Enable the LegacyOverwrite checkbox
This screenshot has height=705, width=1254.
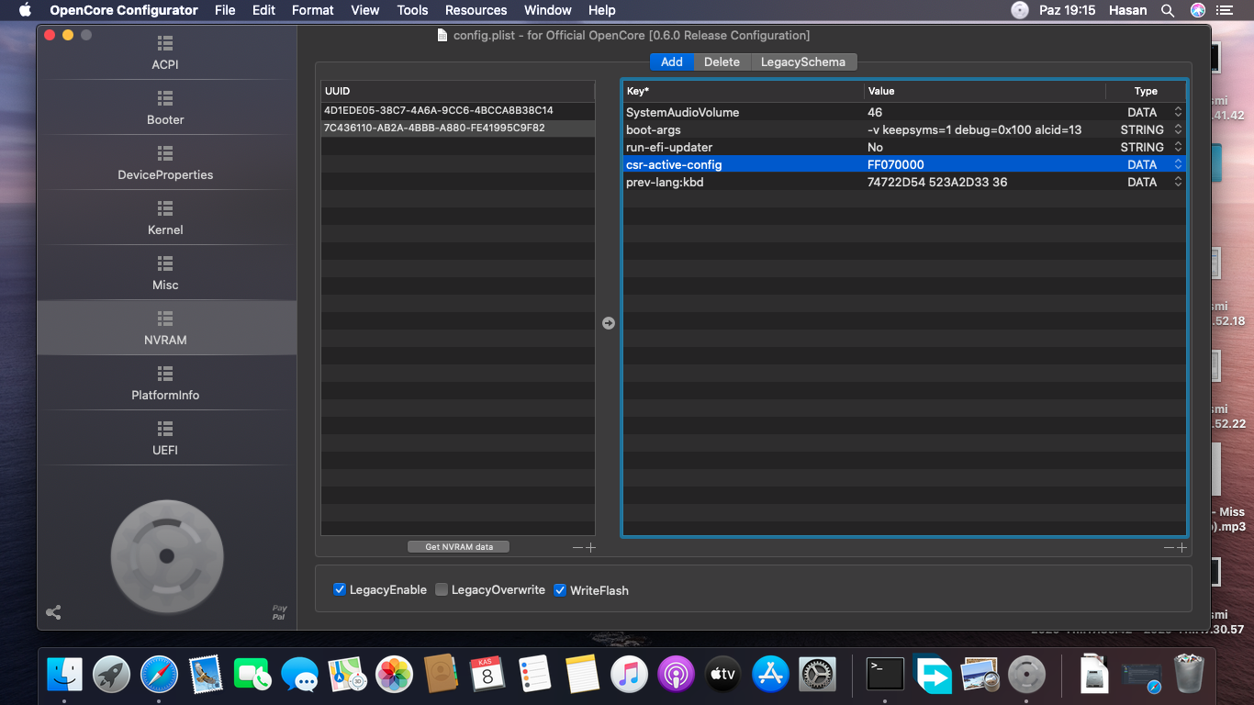tap(442, 590)
